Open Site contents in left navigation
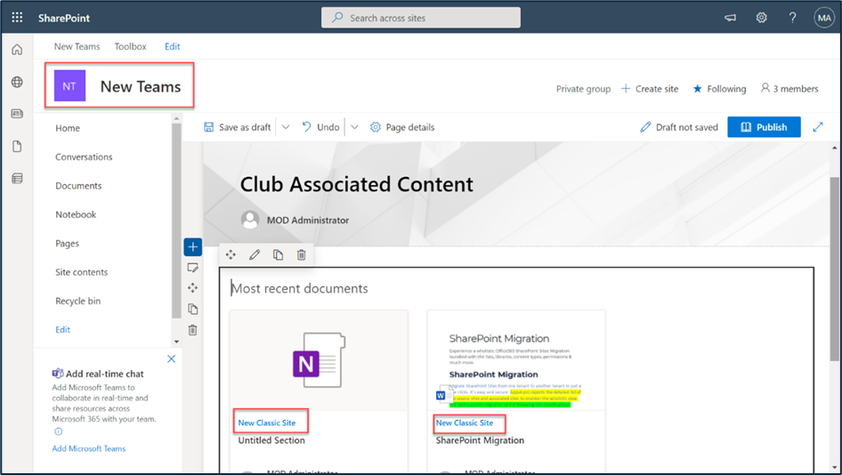This screenshot has height=475, width=842. coord(82,272)
